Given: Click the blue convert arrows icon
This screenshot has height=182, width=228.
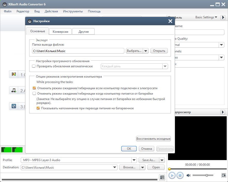Looking at the screenshot, I should (14, 106).
